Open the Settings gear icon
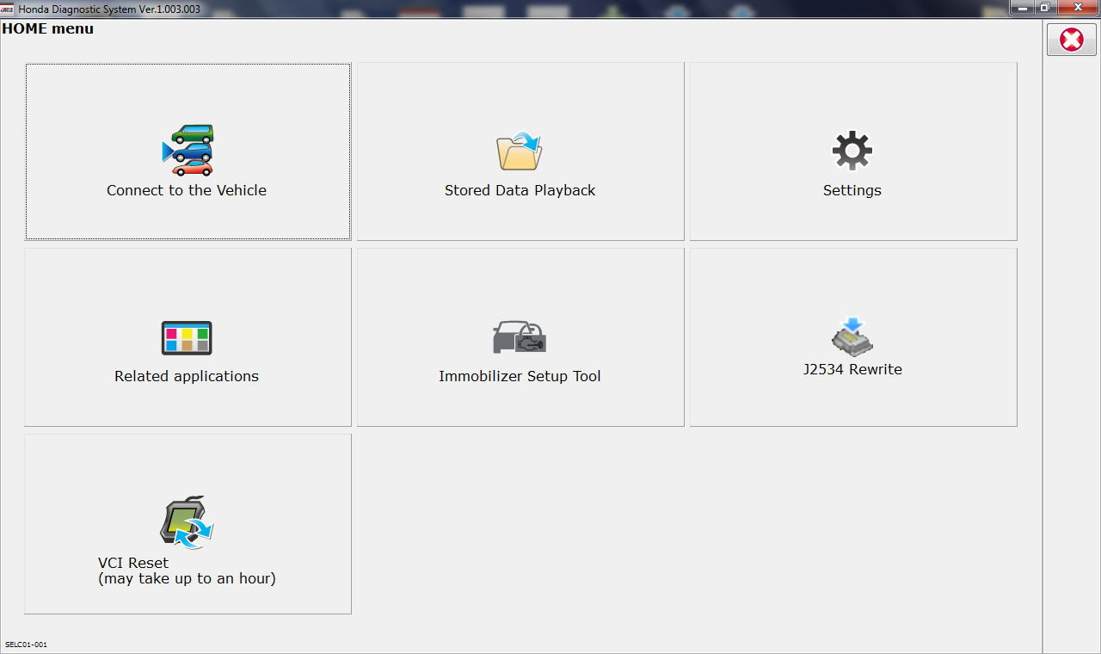1101x654 pixels. [x=852, y=151]
